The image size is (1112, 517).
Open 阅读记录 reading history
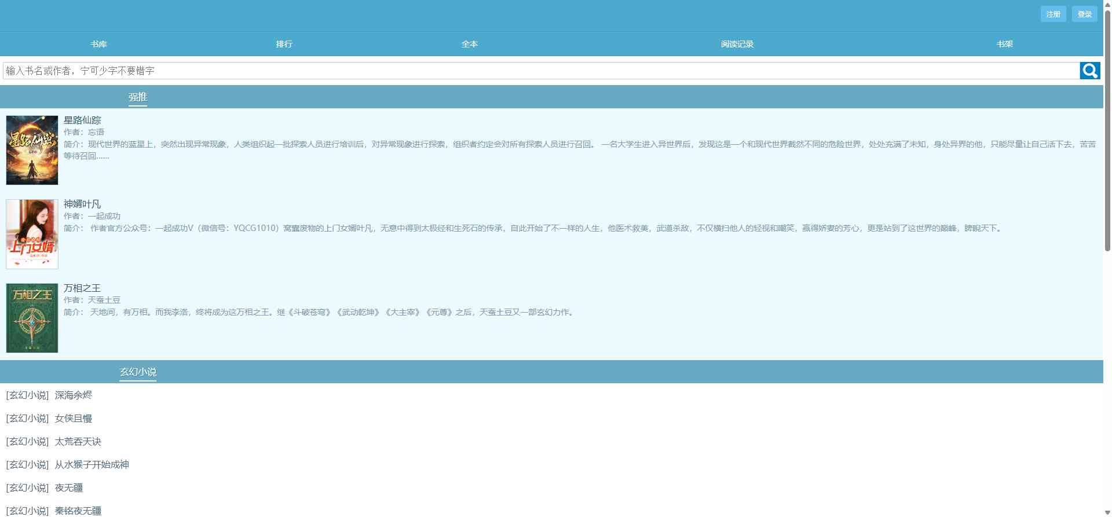(x=737, y=44)
